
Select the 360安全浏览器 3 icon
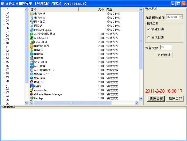tap(32, 34)
